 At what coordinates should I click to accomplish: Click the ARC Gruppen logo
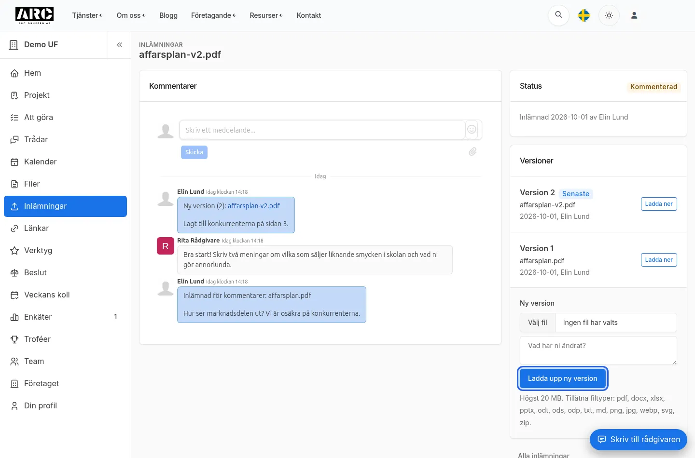[34, 15]
